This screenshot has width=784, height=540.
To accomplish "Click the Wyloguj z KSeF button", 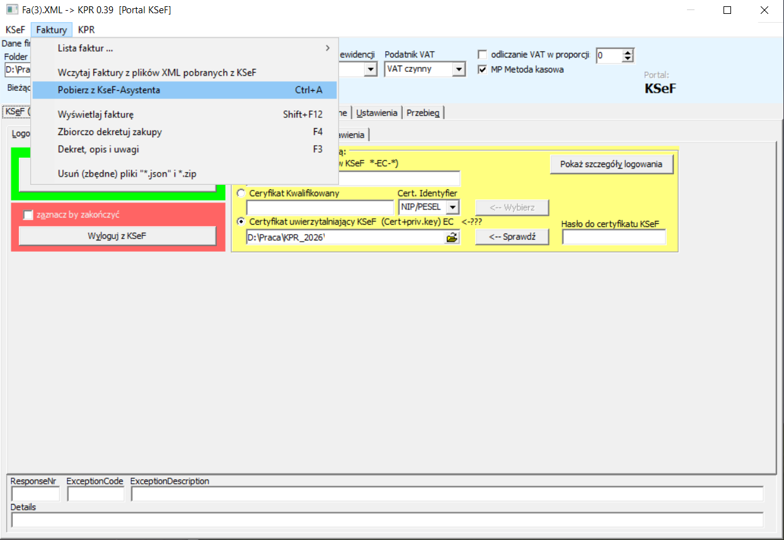I will 117,236.
